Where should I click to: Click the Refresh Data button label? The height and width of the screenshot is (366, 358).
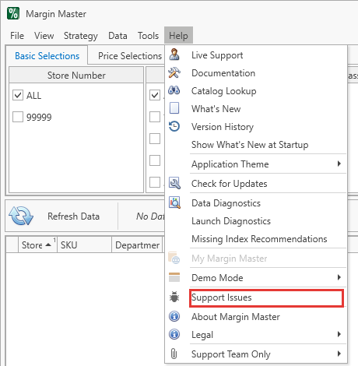click(x=73, y=216)
